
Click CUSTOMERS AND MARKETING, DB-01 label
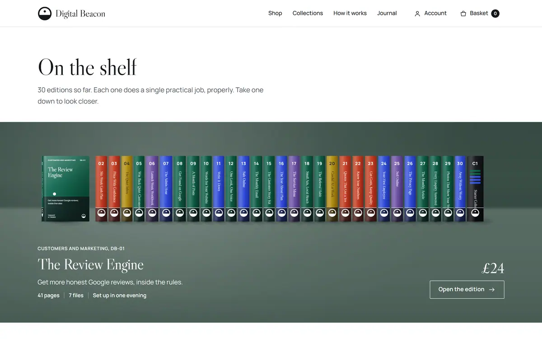point(81,249)
